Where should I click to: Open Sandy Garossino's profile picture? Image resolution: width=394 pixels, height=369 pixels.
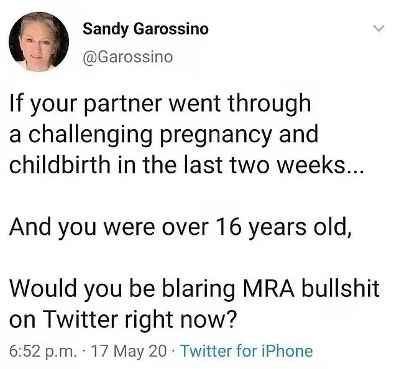(39, 42)
